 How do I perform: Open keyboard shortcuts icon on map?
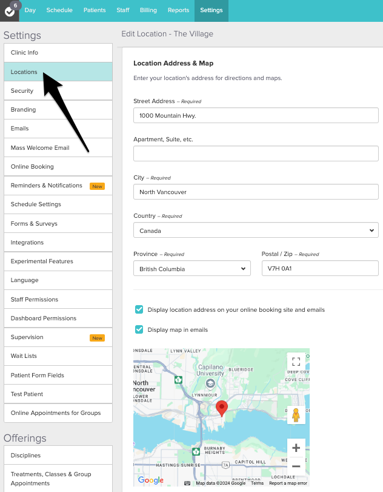(187, 484)
